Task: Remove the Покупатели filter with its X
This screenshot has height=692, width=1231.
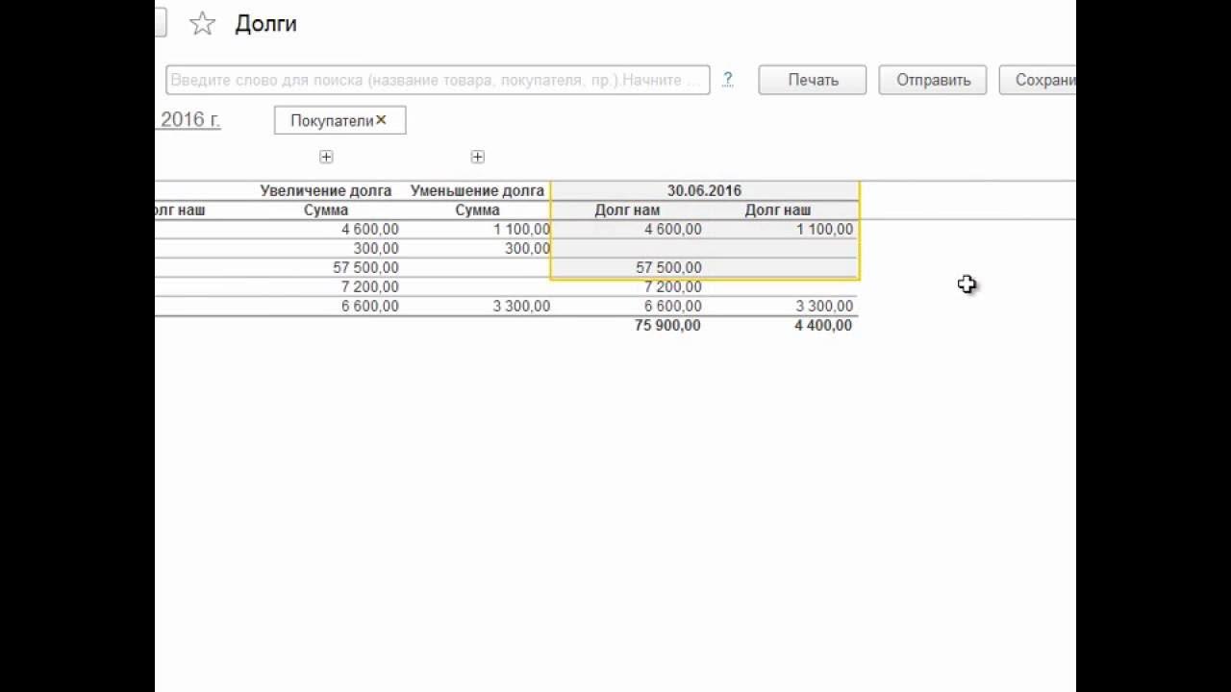Action: point(381,120)
